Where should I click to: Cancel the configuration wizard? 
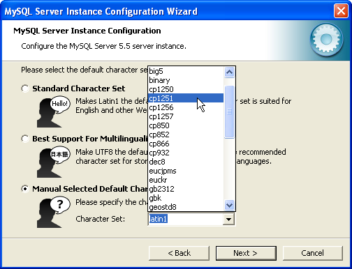[312, 253]
